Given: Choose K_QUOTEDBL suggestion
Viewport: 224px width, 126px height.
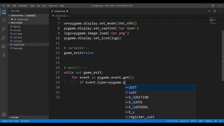Looking at the screenshot, I should [x=160, y=107].
